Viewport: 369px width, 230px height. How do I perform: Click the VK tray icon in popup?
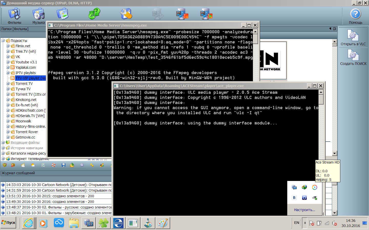click(x=294, y=198)
